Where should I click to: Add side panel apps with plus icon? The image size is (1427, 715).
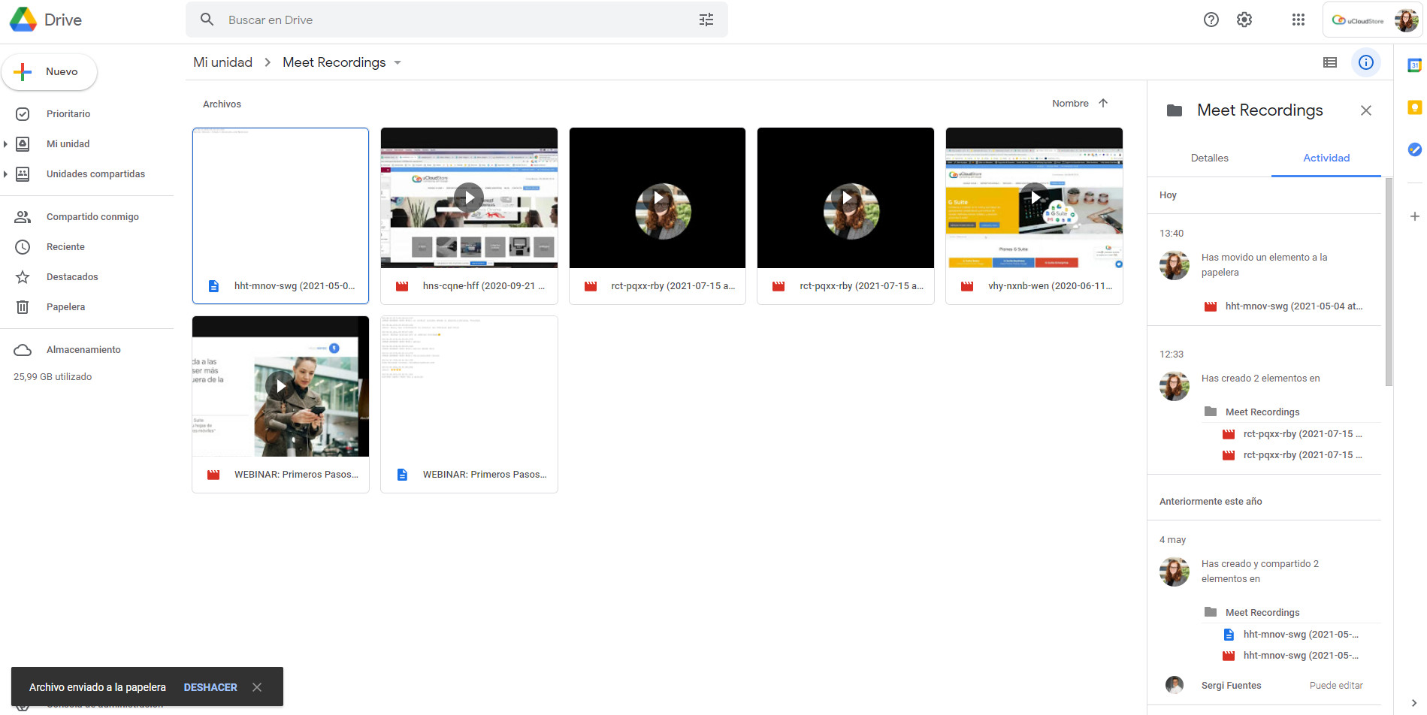1416,217
